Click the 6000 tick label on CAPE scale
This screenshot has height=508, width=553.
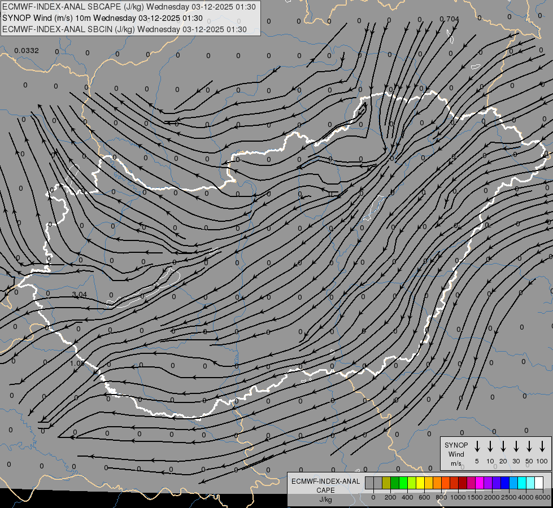point(543,497)
